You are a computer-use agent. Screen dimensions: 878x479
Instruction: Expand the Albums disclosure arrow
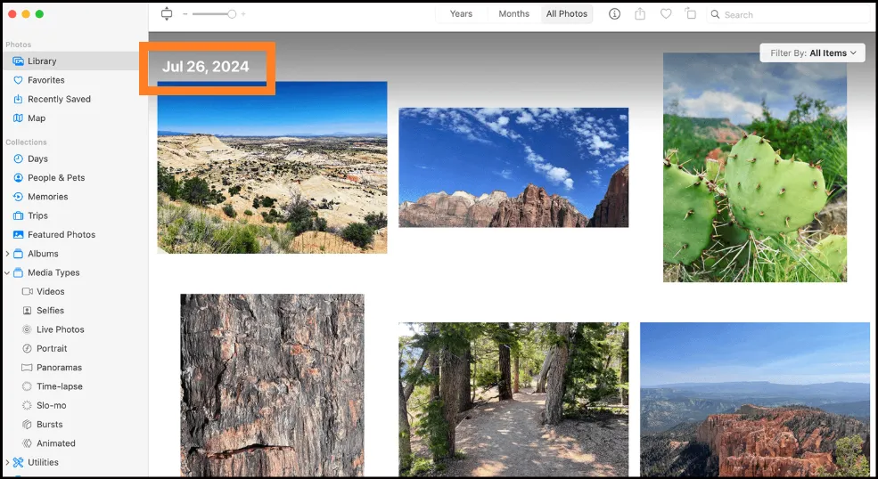[x=7, y=254]
